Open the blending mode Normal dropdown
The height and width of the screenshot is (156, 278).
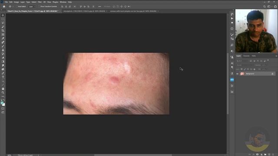click(x=245, y=65)
